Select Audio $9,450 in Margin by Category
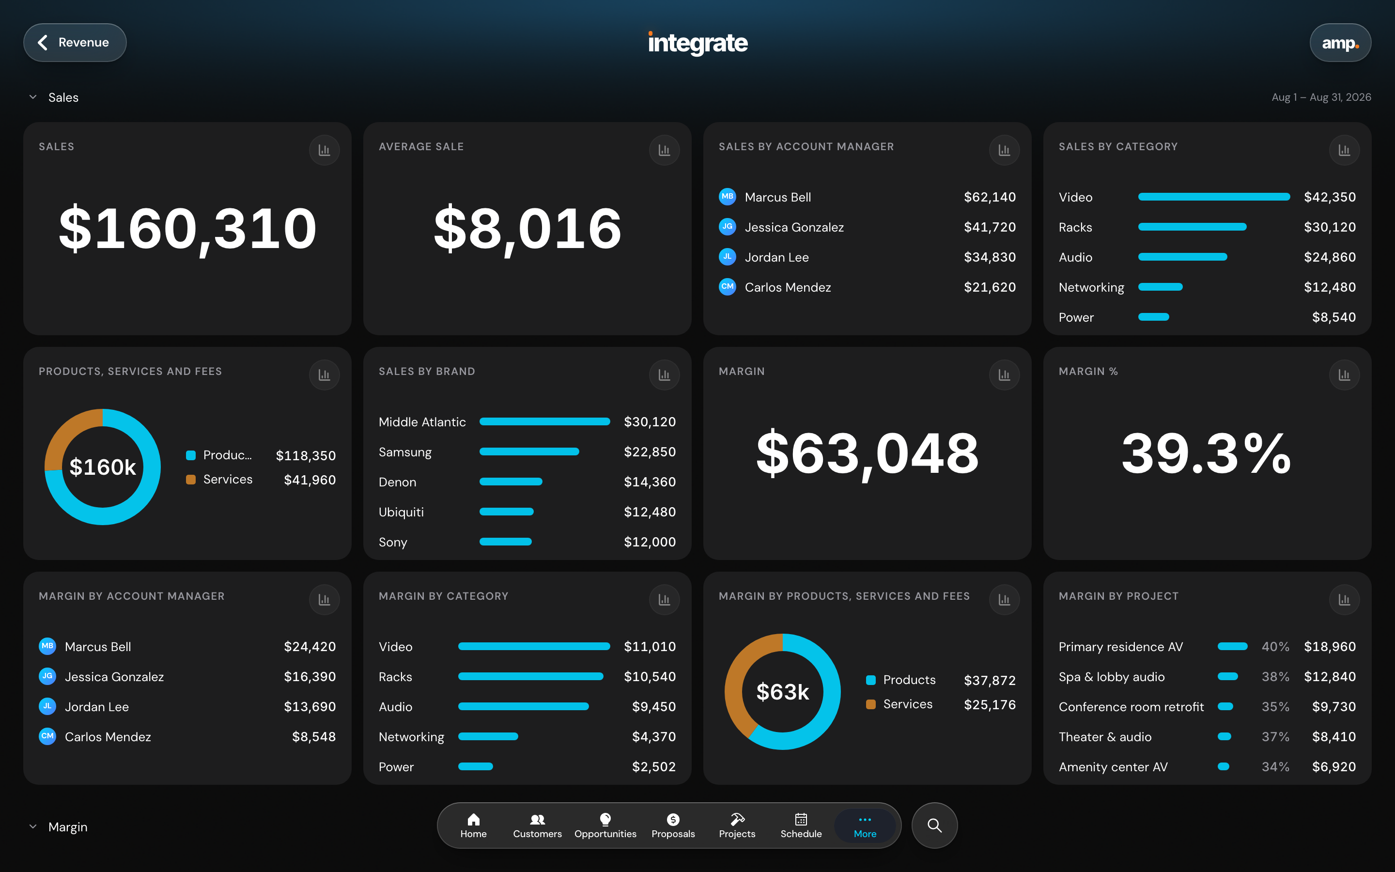Viewport: 1395px width, 872px height. 527,706
